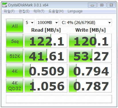Open the 도움말(H) menu
The width and height of the screenshot is (118, 108).
[56, 11]
